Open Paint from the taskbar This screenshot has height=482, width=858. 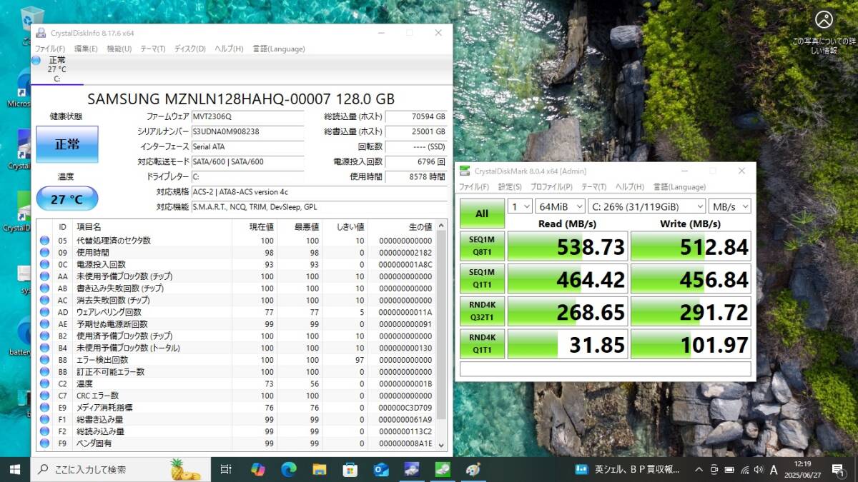473,469
